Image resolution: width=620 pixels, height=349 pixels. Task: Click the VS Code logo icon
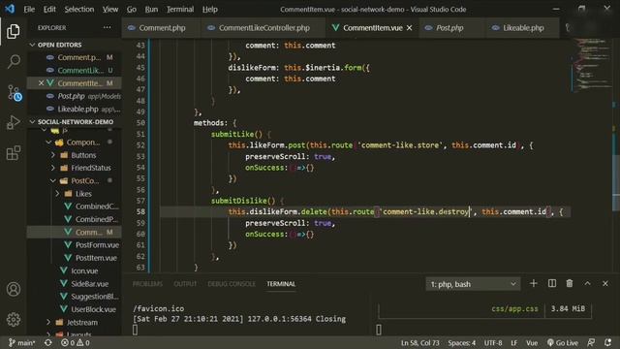pos(10,9)
